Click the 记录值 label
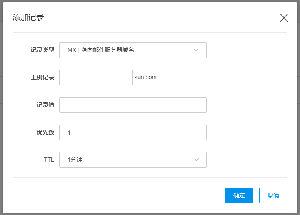This screenshot has height=215, width=300. pyautogui.click(x=45, y=105)
